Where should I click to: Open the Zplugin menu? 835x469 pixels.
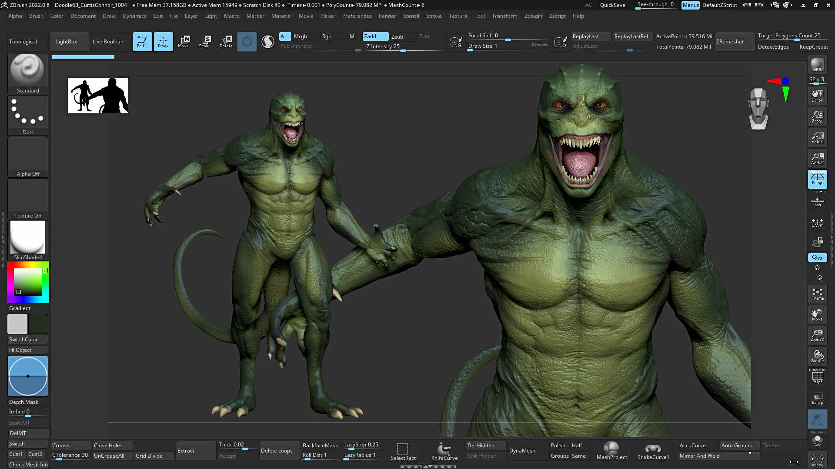point(533,16)
